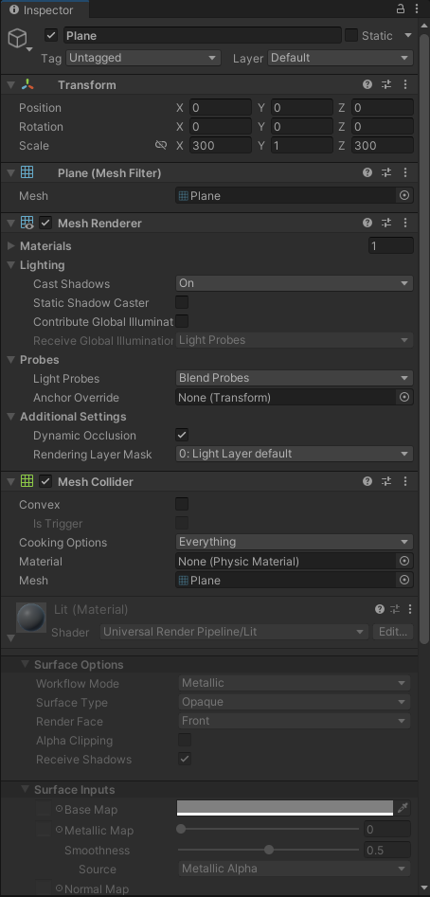Click the scale constrain proportions link icon
This screenshot has height=897, width=430.
pyautogui.click(x=161, y=145)
